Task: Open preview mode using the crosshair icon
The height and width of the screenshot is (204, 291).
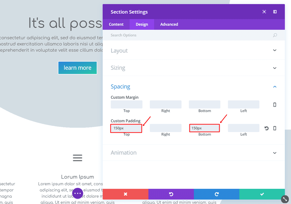Action: 264,12
